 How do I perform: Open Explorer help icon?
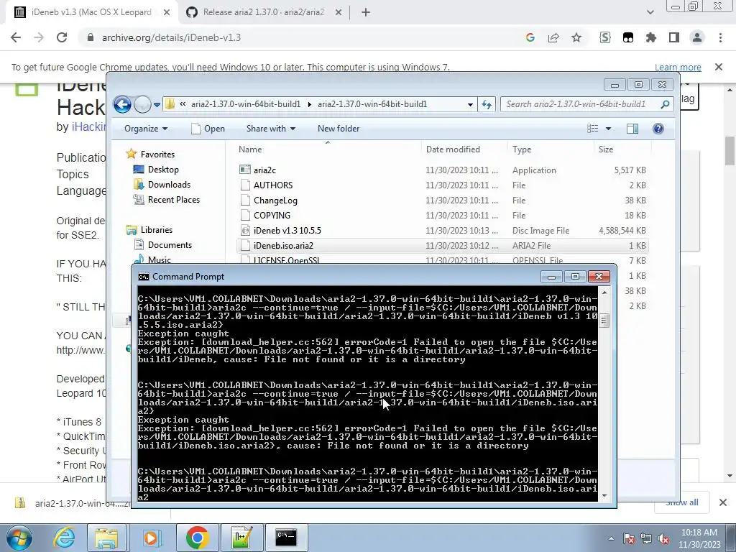(x=658, y=129)
